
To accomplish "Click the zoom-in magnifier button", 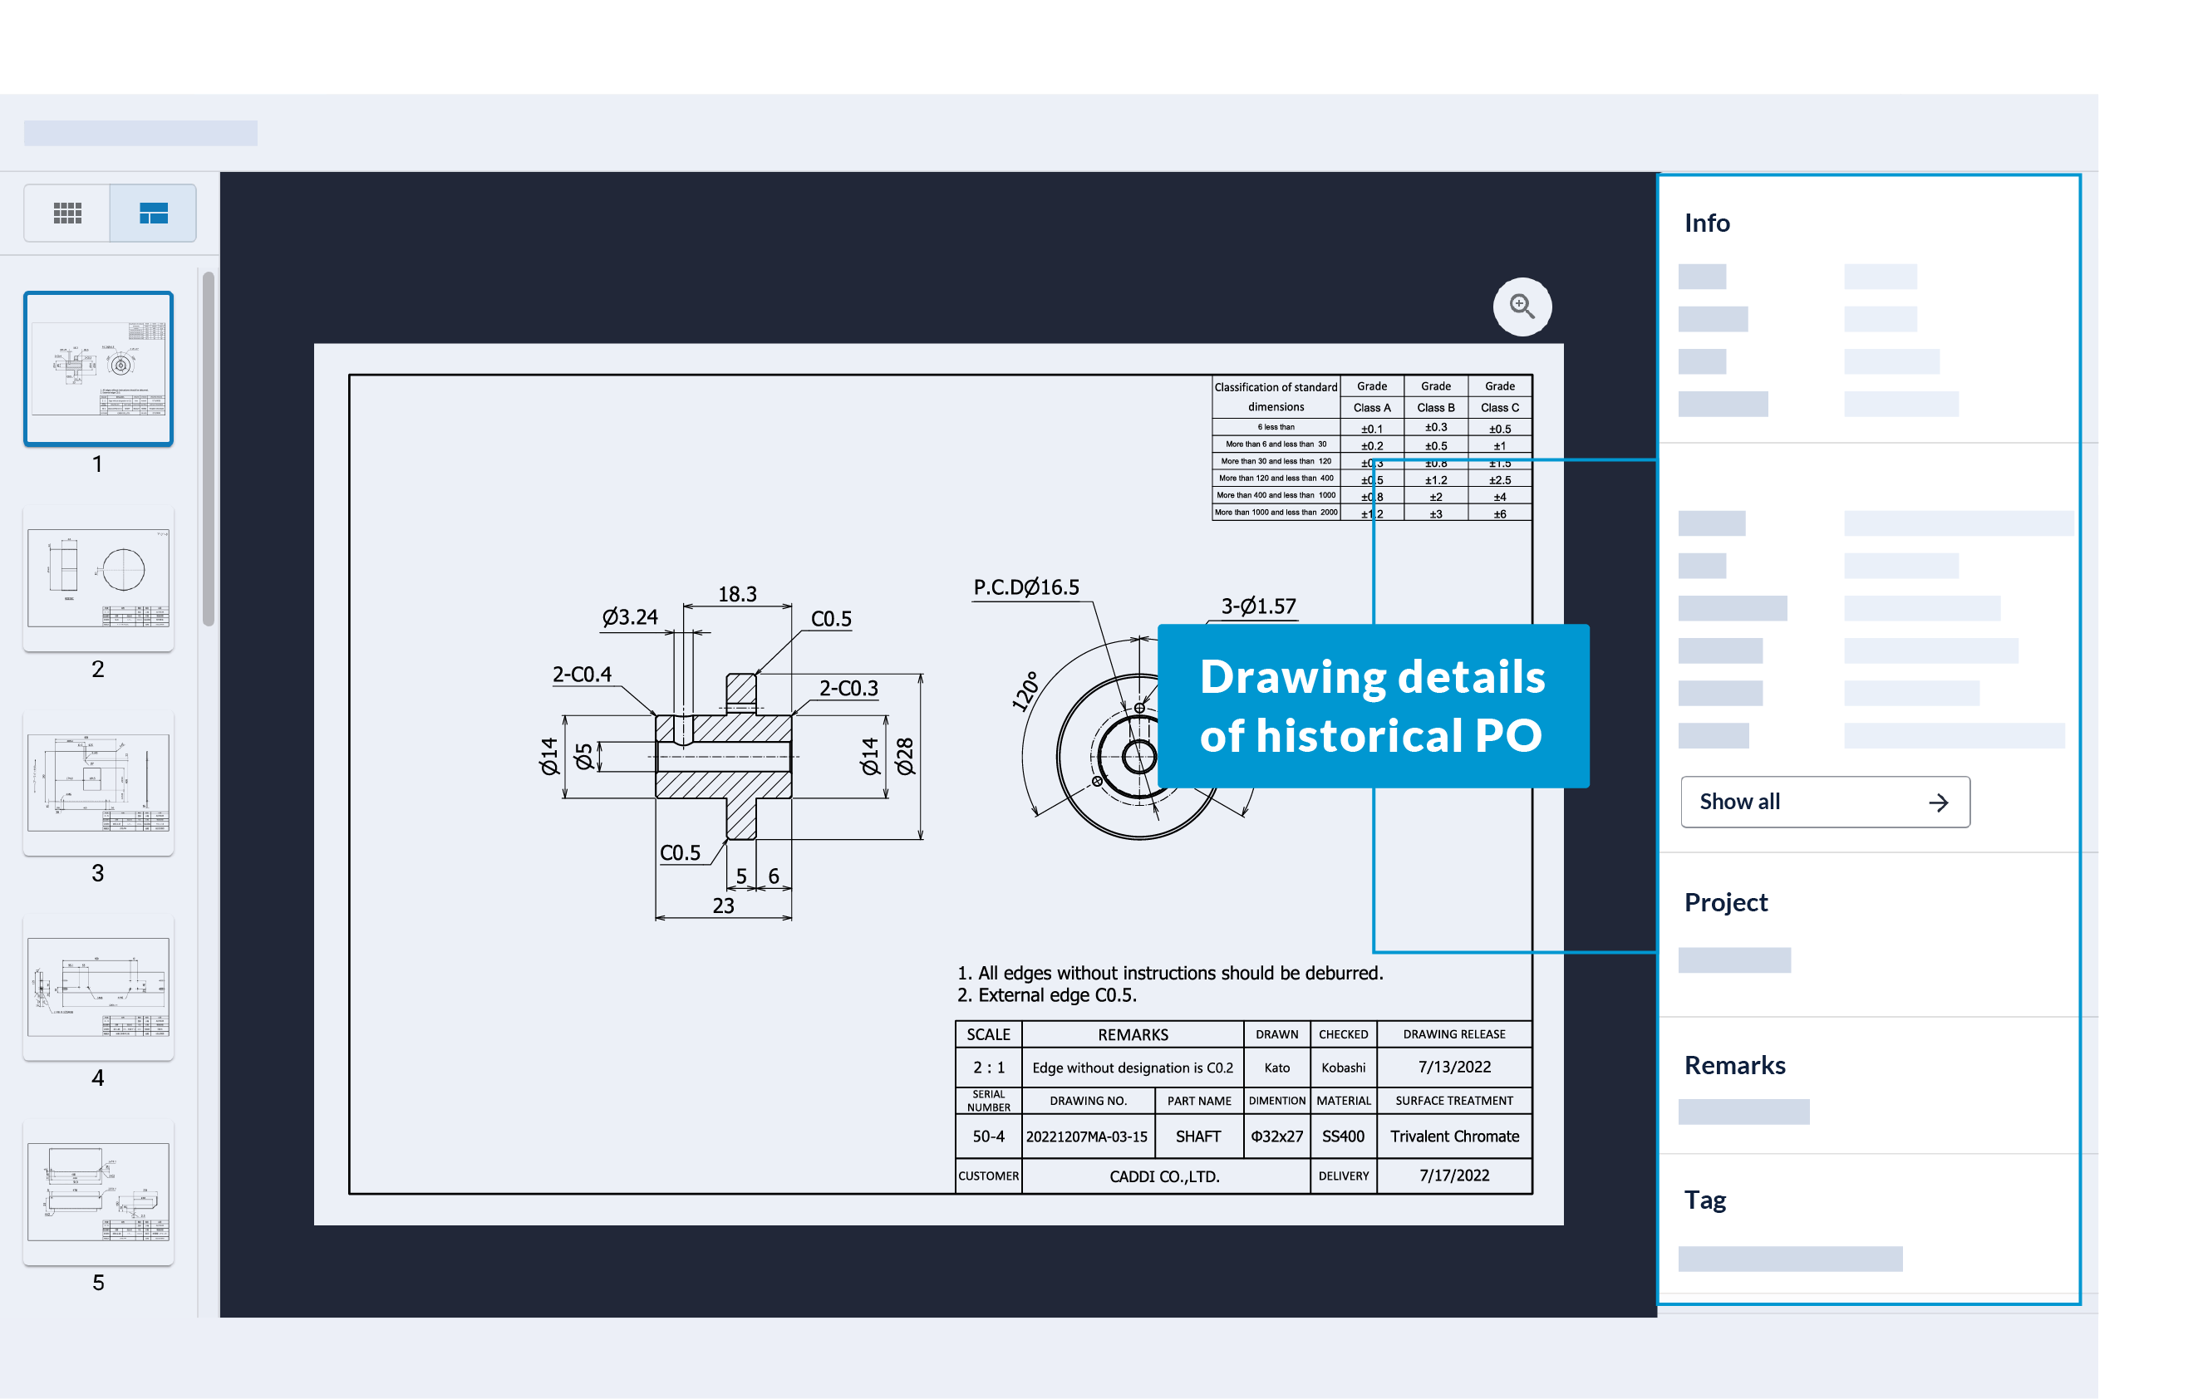I will click(x=1522, y=307).
